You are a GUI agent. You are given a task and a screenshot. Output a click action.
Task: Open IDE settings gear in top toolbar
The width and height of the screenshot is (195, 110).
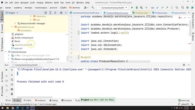point(187,8)
